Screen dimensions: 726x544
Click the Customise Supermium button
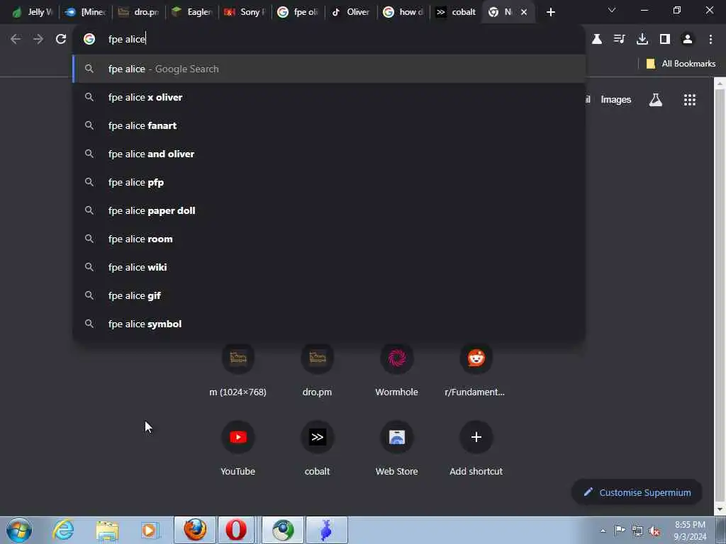[x=637, y=492]
